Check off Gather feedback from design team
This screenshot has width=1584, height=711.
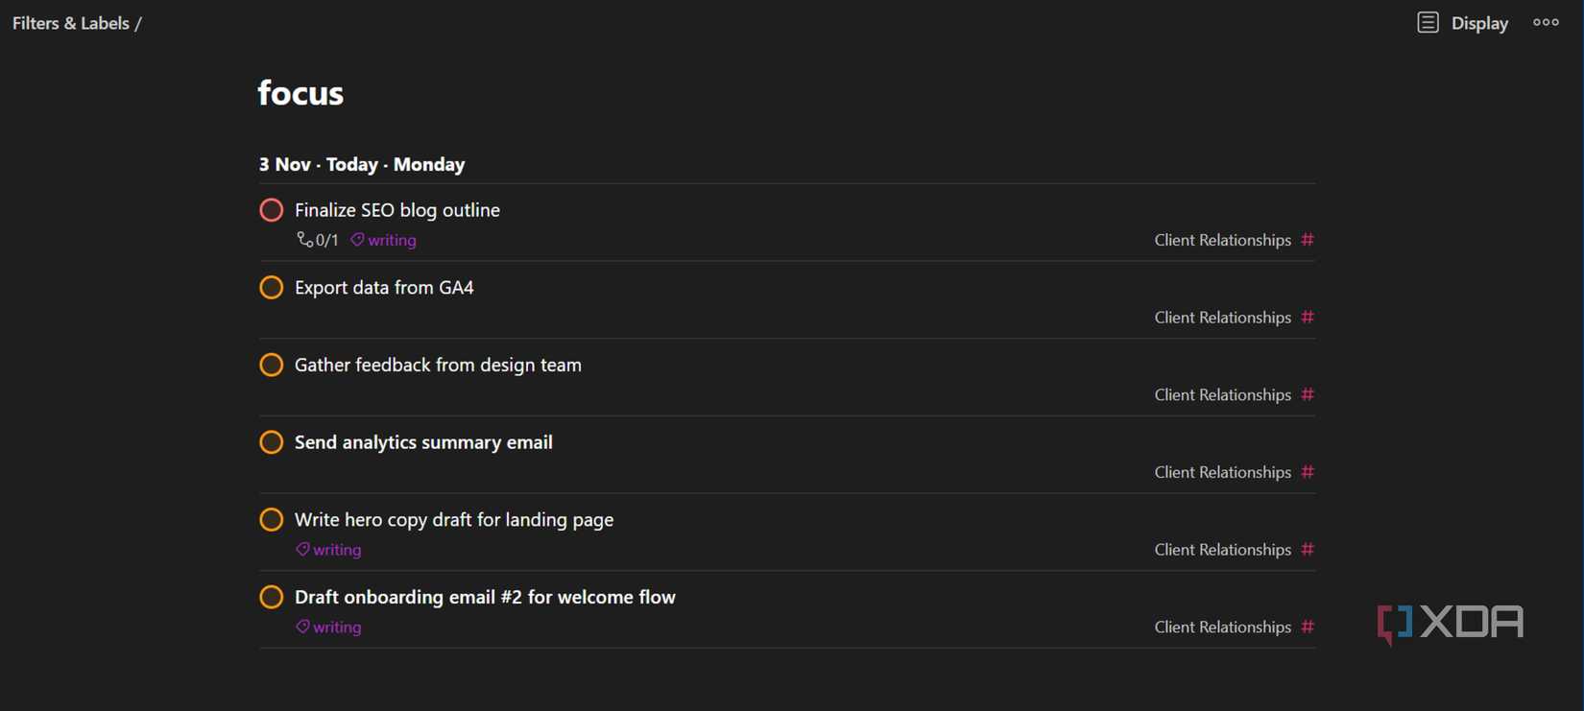(x=272, y=365)
